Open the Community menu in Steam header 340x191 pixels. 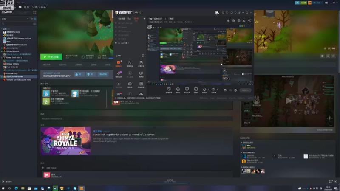click(27, 7)
